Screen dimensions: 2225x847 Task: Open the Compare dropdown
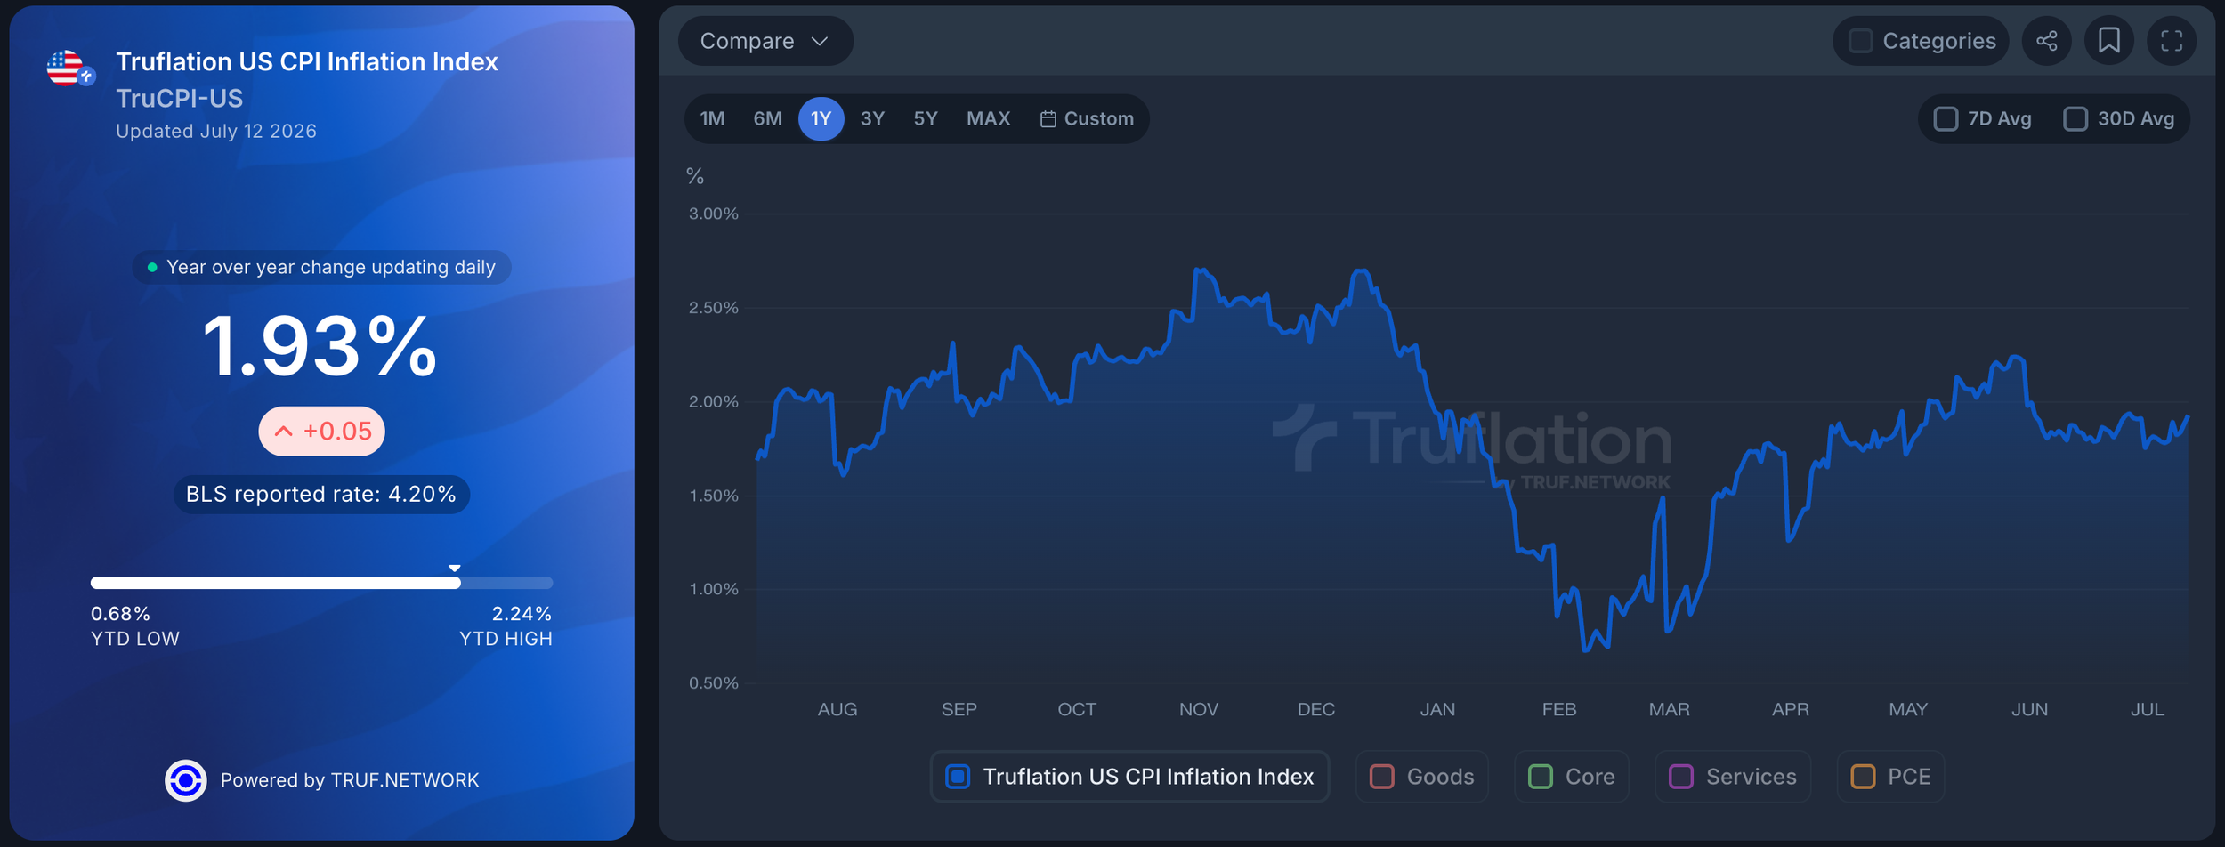point(765,41)
